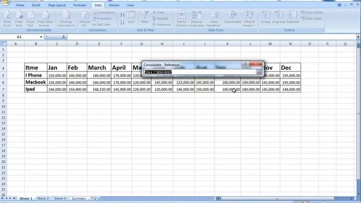Click Hide Detail in the Outline group

(x=311, y=19)
